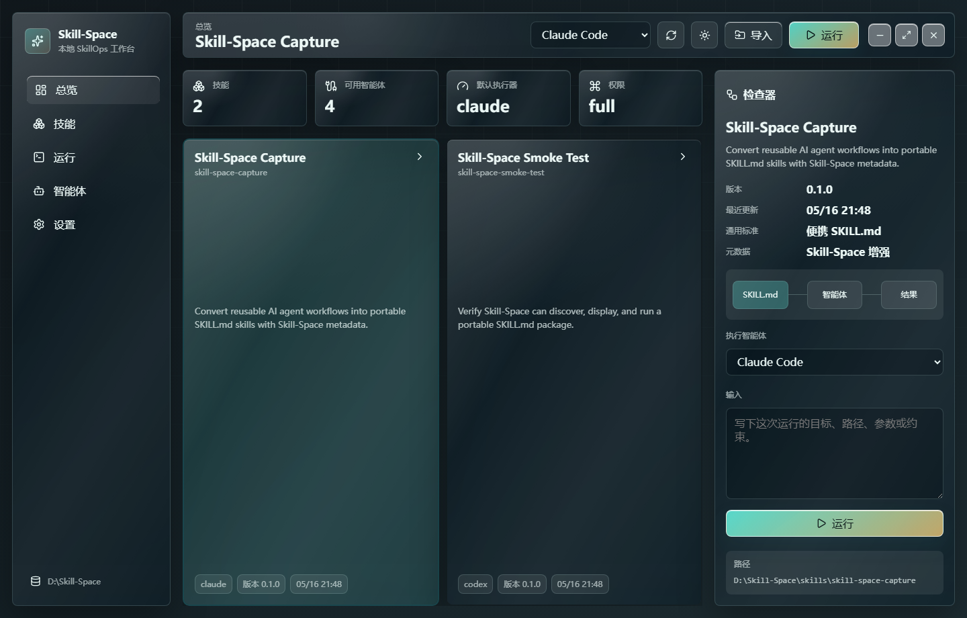Click the 权限 command icon
967x618 pixels.
click(x=595, y=86)
